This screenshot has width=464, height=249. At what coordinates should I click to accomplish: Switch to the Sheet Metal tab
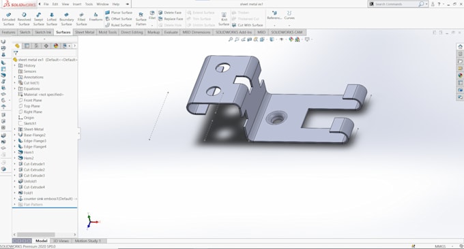(85, 32)
